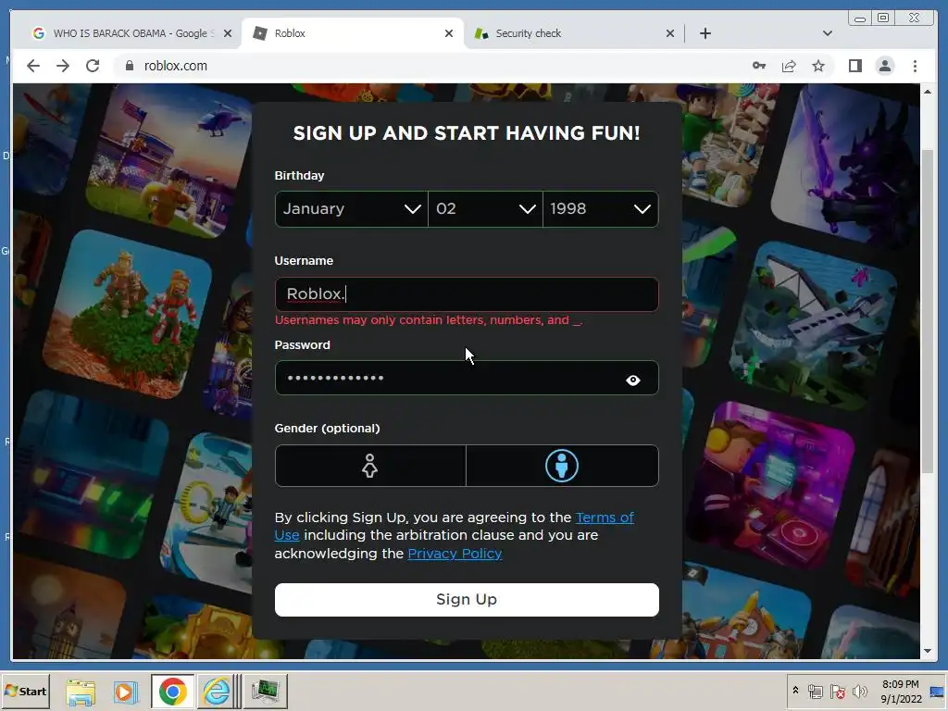Open the birthday year dropdown showing 1998
Screen dimensions: 948x711
[600, 209]
